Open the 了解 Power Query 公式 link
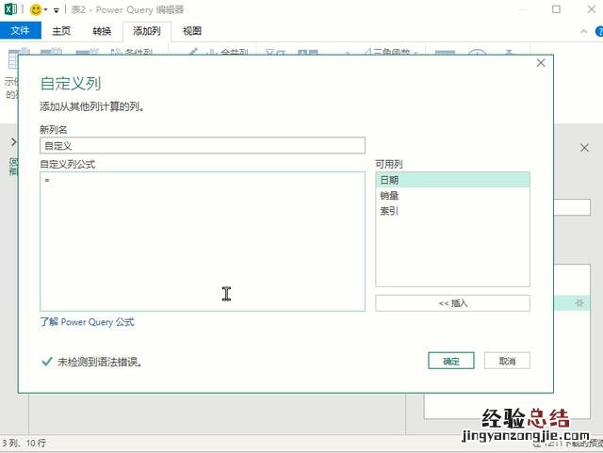 (x=87, y=322)
